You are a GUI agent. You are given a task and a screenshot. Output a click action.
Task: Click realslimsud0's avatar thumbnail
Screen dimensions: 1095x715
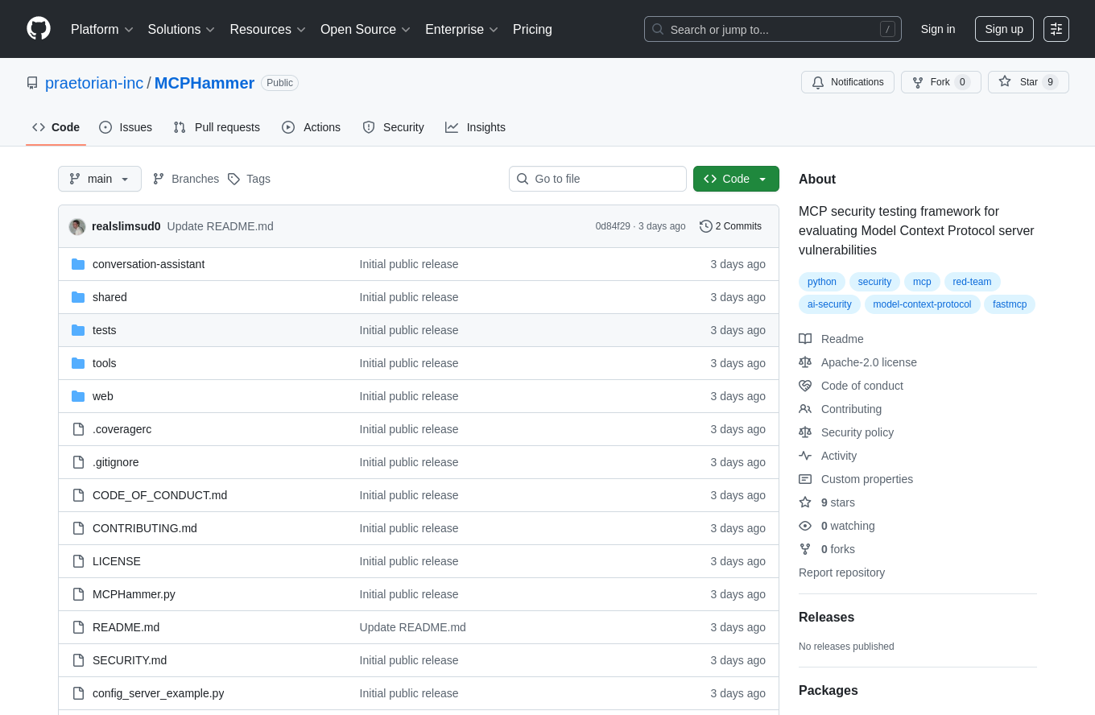click(x=77, y=226)
